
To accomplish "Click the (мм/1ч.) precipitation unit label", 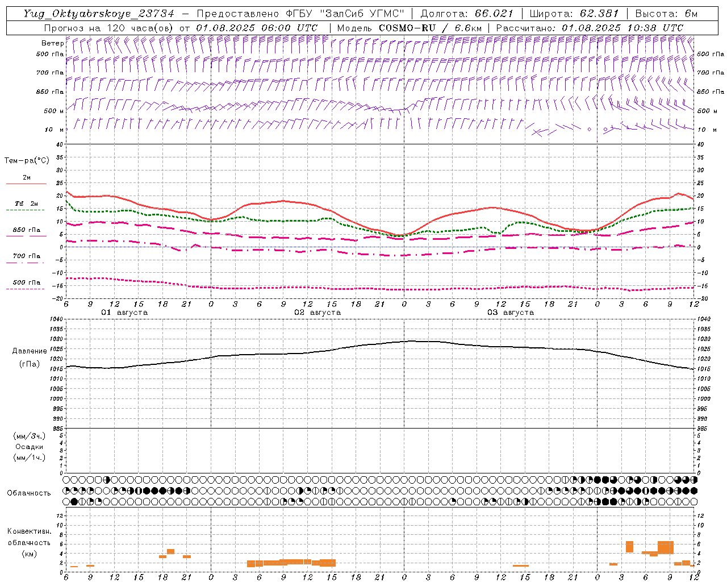I will (x=30, y=458).
